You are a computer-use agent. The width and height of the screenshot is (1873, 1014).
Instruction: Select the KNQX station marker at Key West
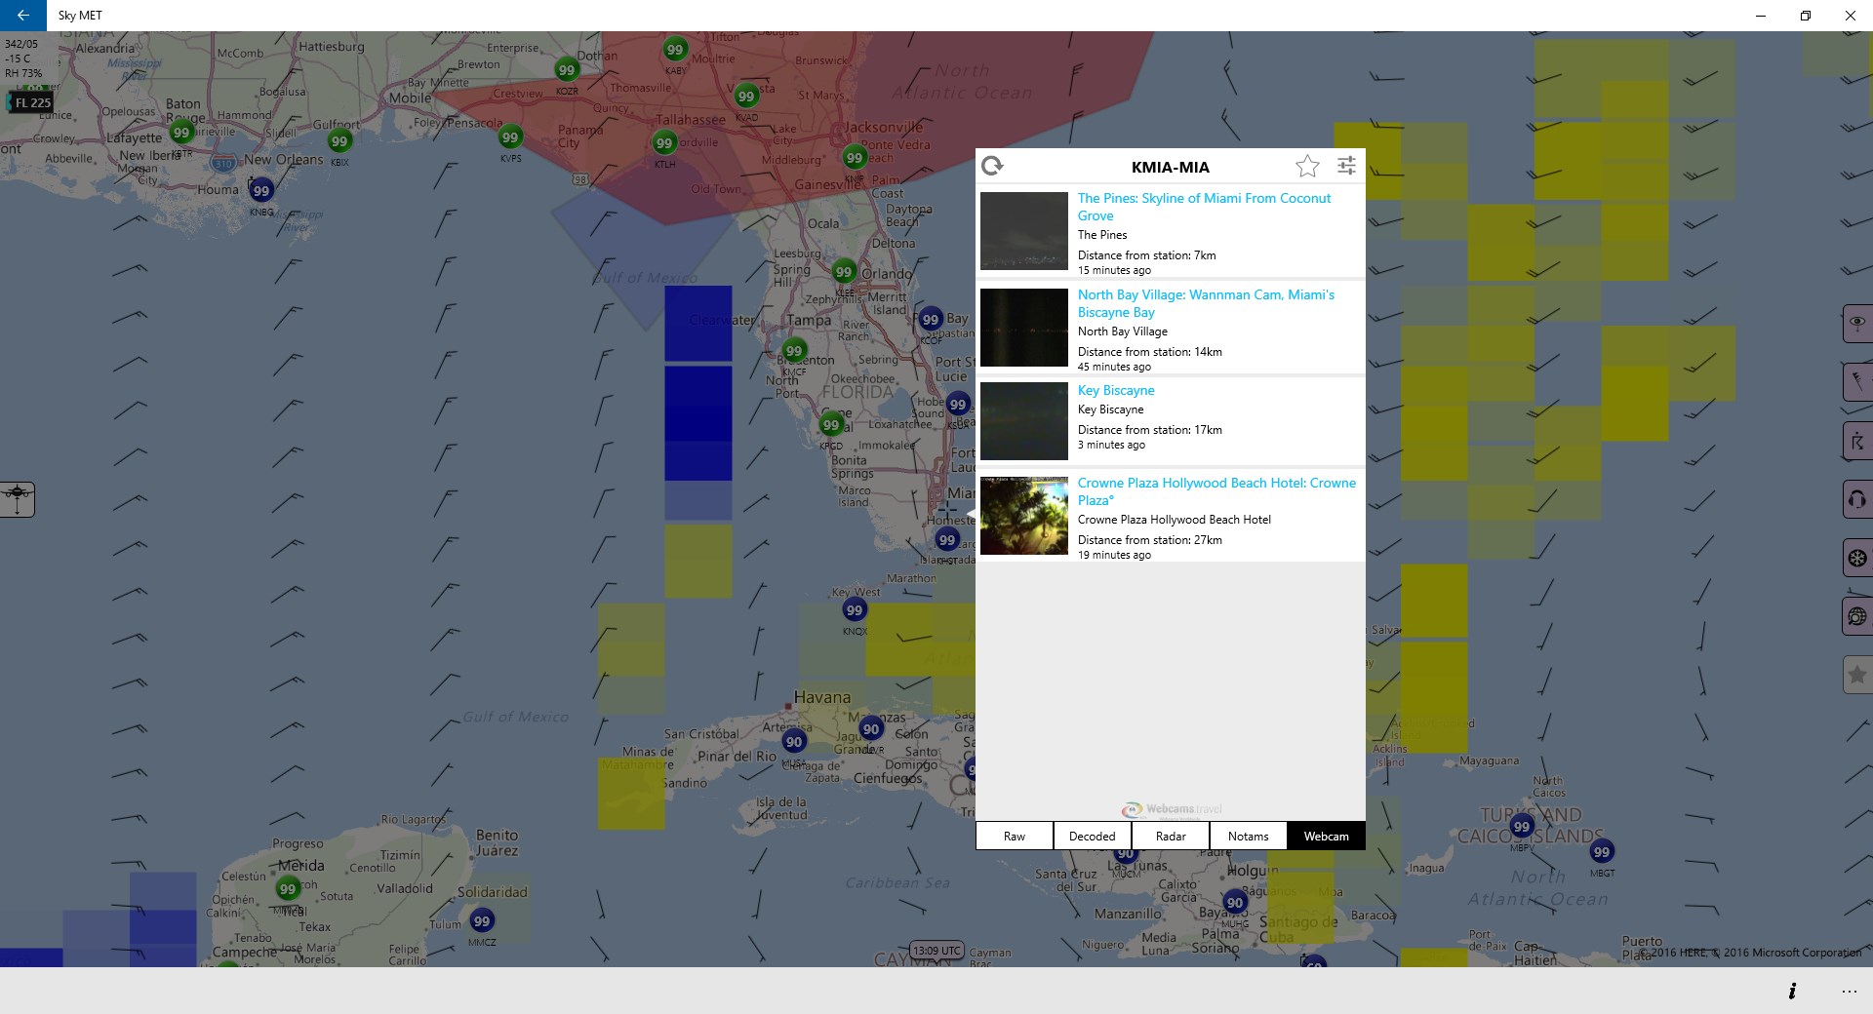click(855, 610)
